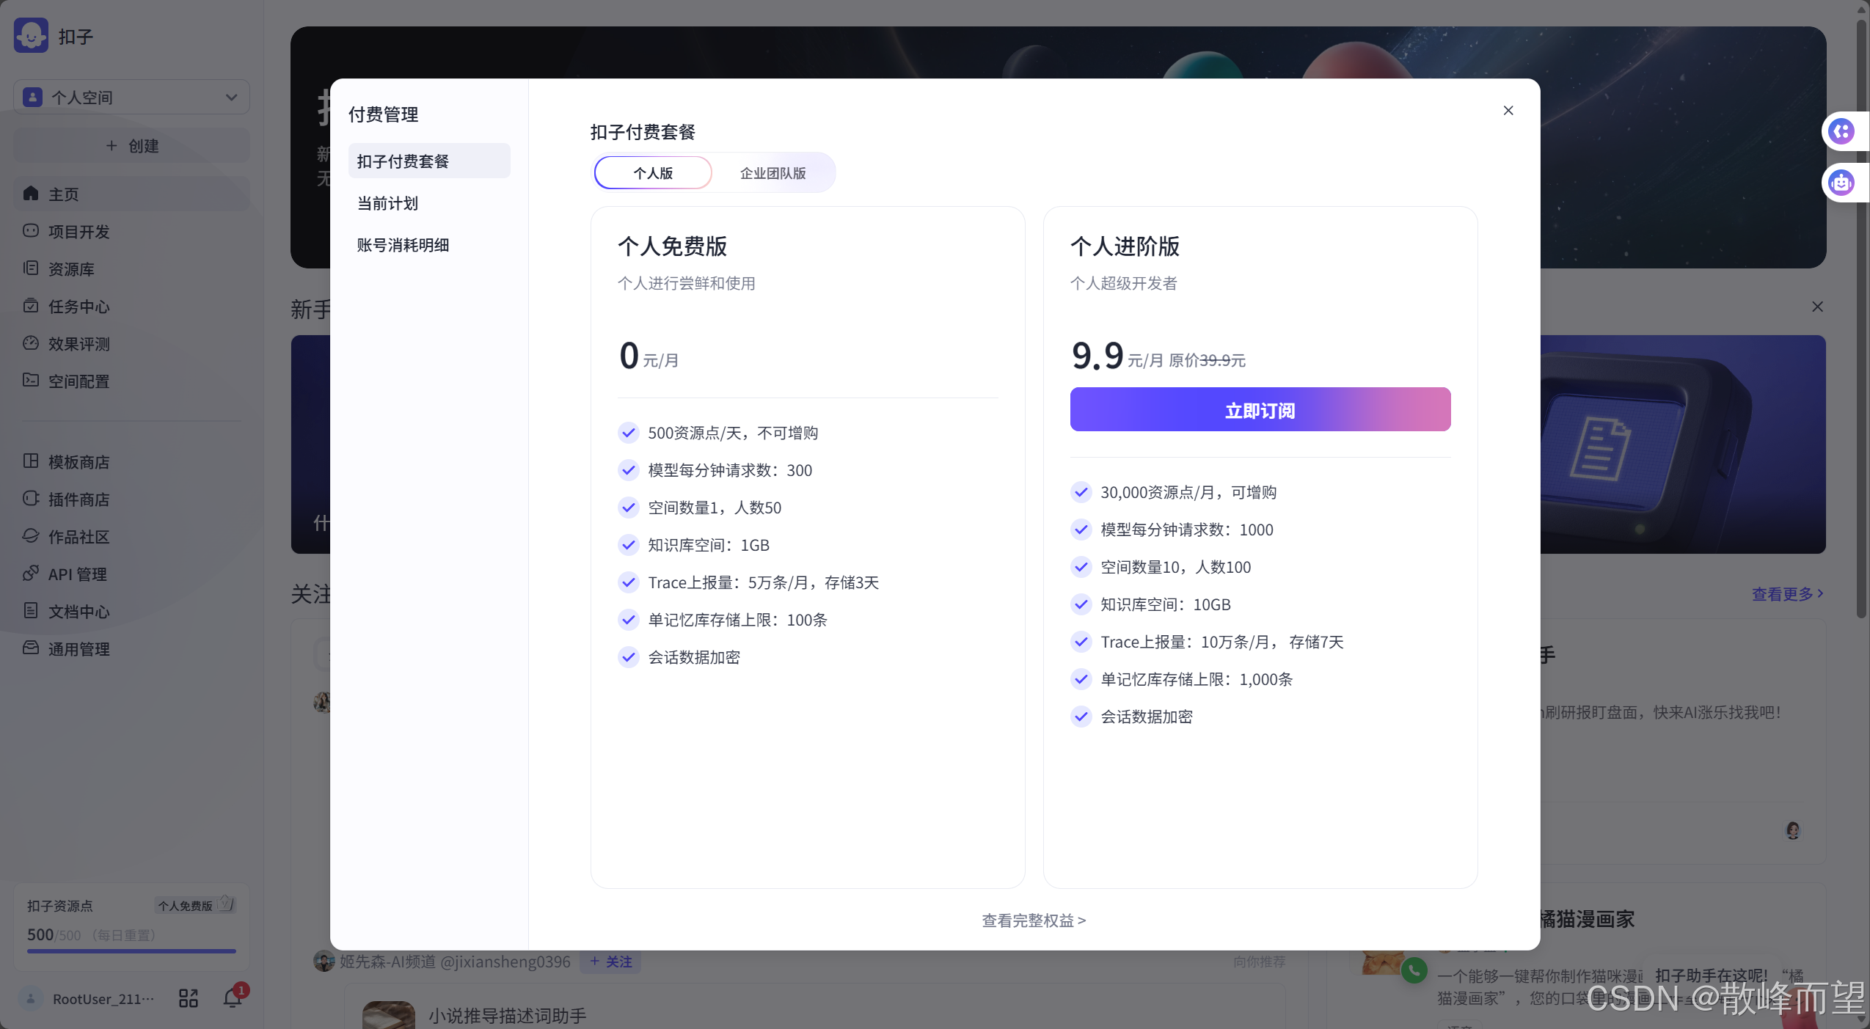Click the Coze logo icon
Screen dimensions: 1870x1029
point(31,36)
